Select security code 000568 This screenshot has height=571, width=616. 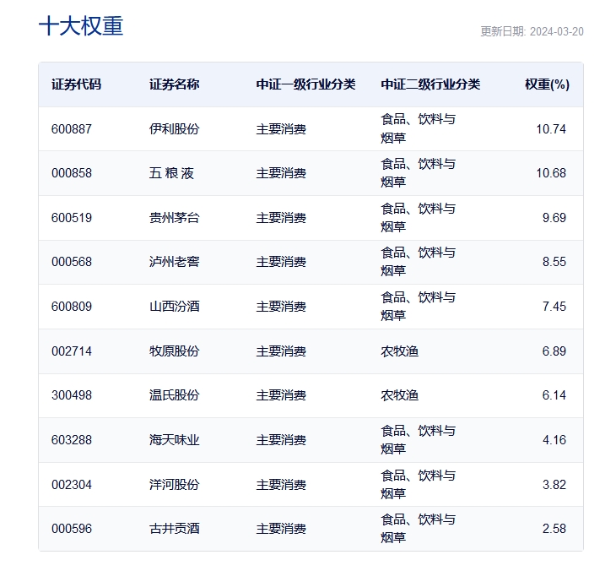click(72, 262)
